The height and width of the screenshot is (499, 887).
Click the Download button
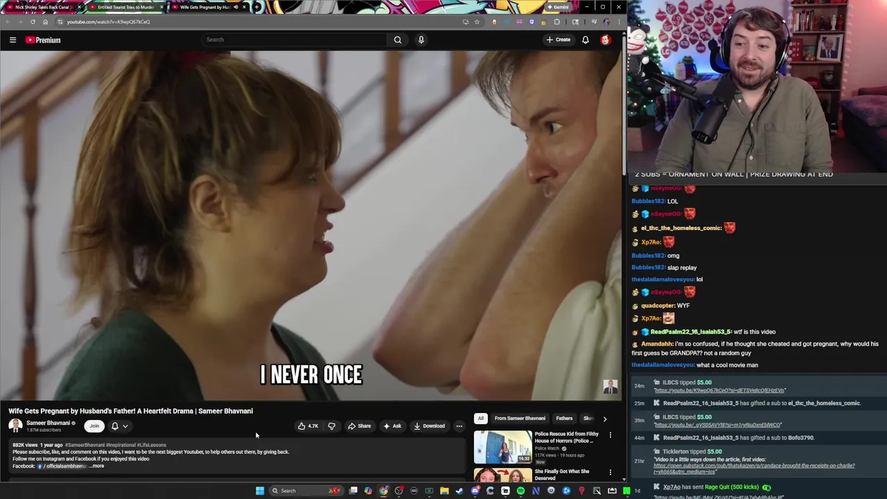tap(429, 426)
